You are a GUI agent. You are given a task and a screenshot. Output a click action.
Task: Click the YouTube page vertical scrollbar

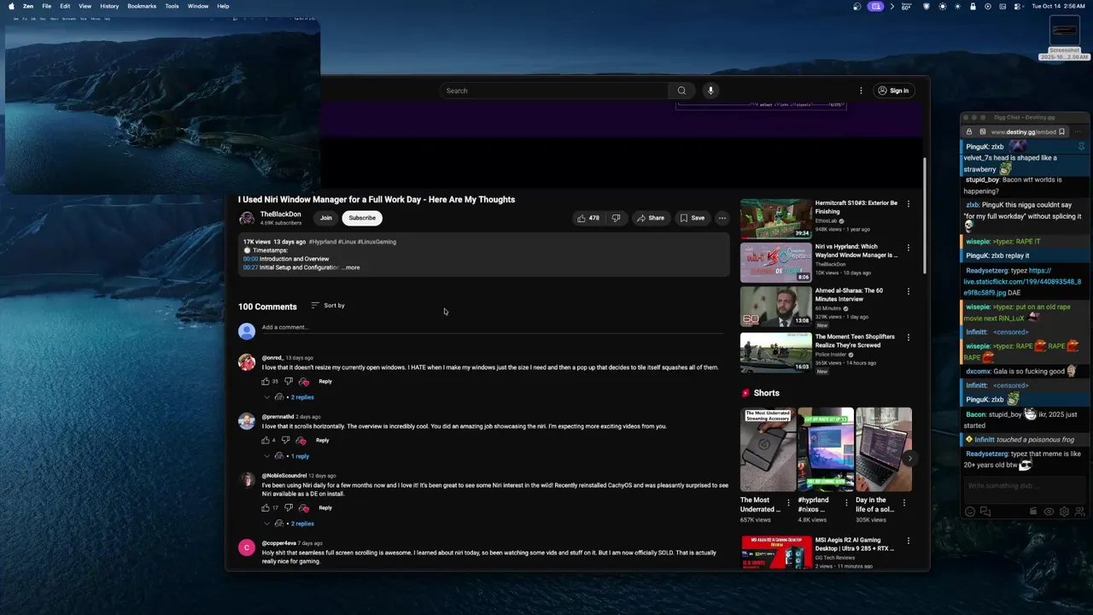[x=925, y=215]
